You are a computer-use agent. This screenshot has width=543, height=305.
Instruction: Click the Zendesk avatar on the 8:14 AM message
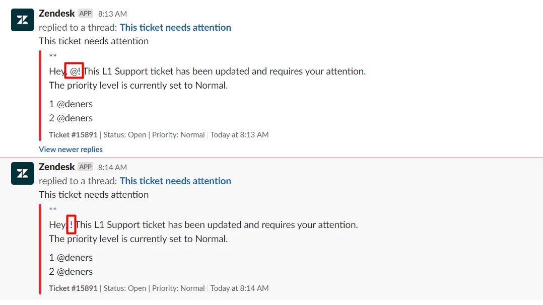coord(22,174)
